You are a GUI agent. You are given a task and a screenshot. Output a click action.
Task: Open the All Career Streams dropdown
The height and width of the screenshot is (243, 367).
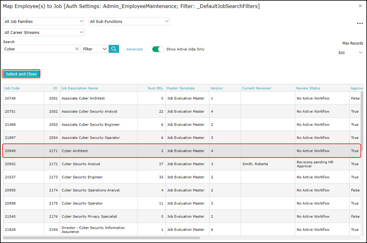44,32
